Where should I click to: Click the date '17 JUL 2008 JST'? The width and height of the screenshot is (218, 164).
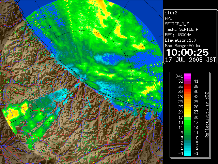point(190,60)
